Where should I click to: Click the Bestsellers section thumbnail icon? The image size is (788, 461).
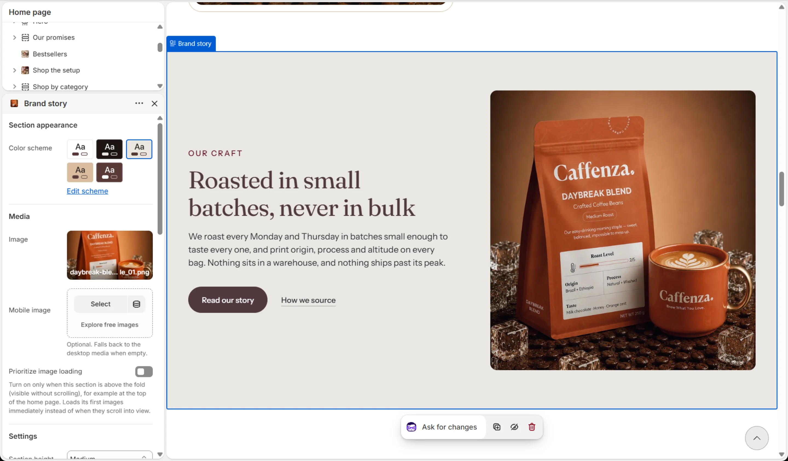[x=25, y=54]
